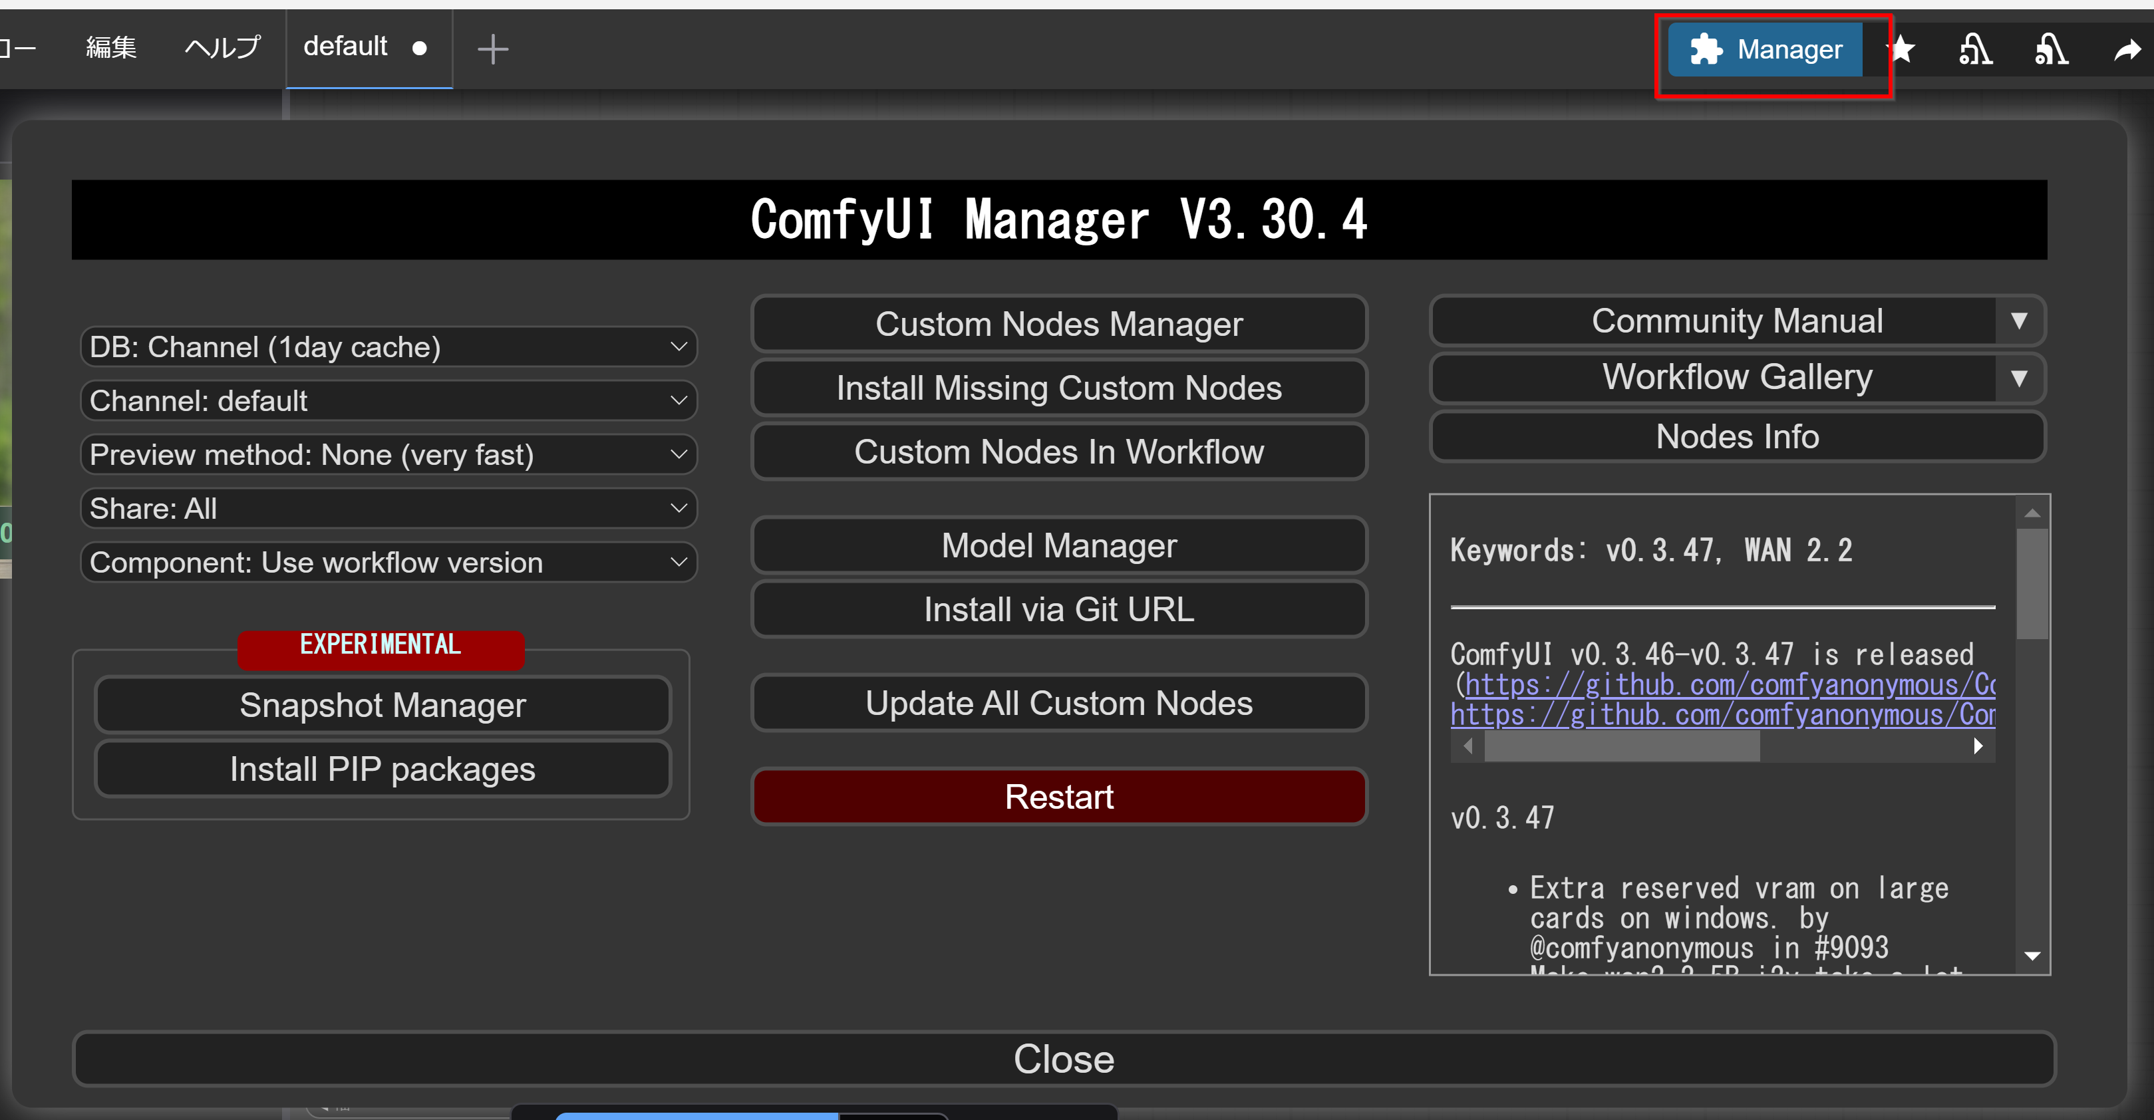Viewport: 2154px width, 1120px height.
Task: Click the 'ComfyUI Manager V3.30.4' title
Action: [1058, 219]
